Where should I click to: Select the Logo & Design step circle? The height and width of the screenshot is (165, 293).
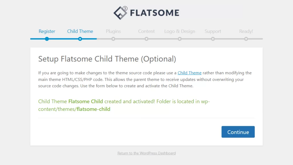[x=179, y=39]
